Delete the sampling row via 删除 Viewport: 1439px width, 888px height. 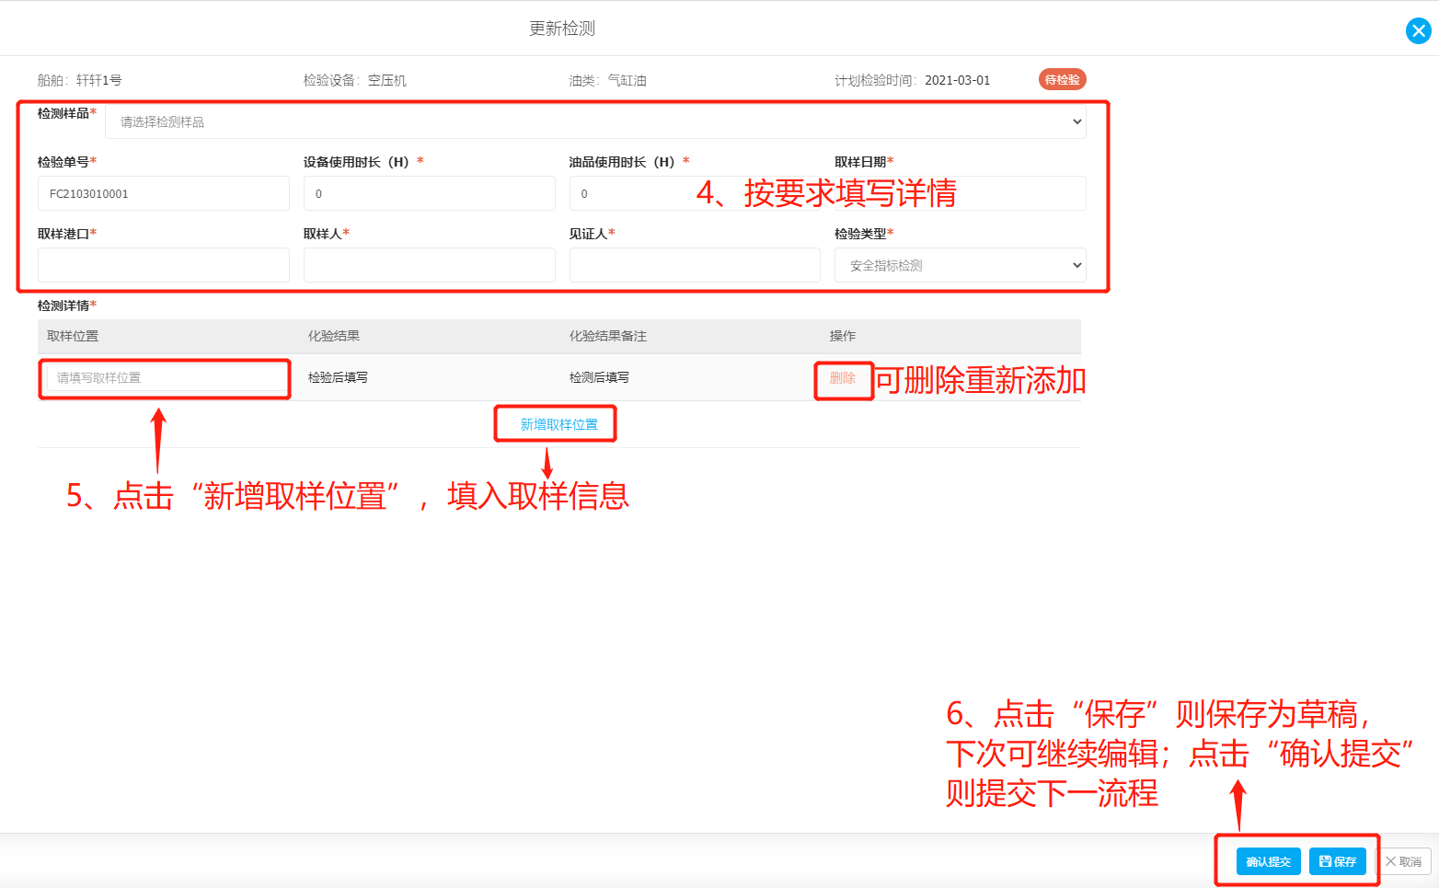842,377
